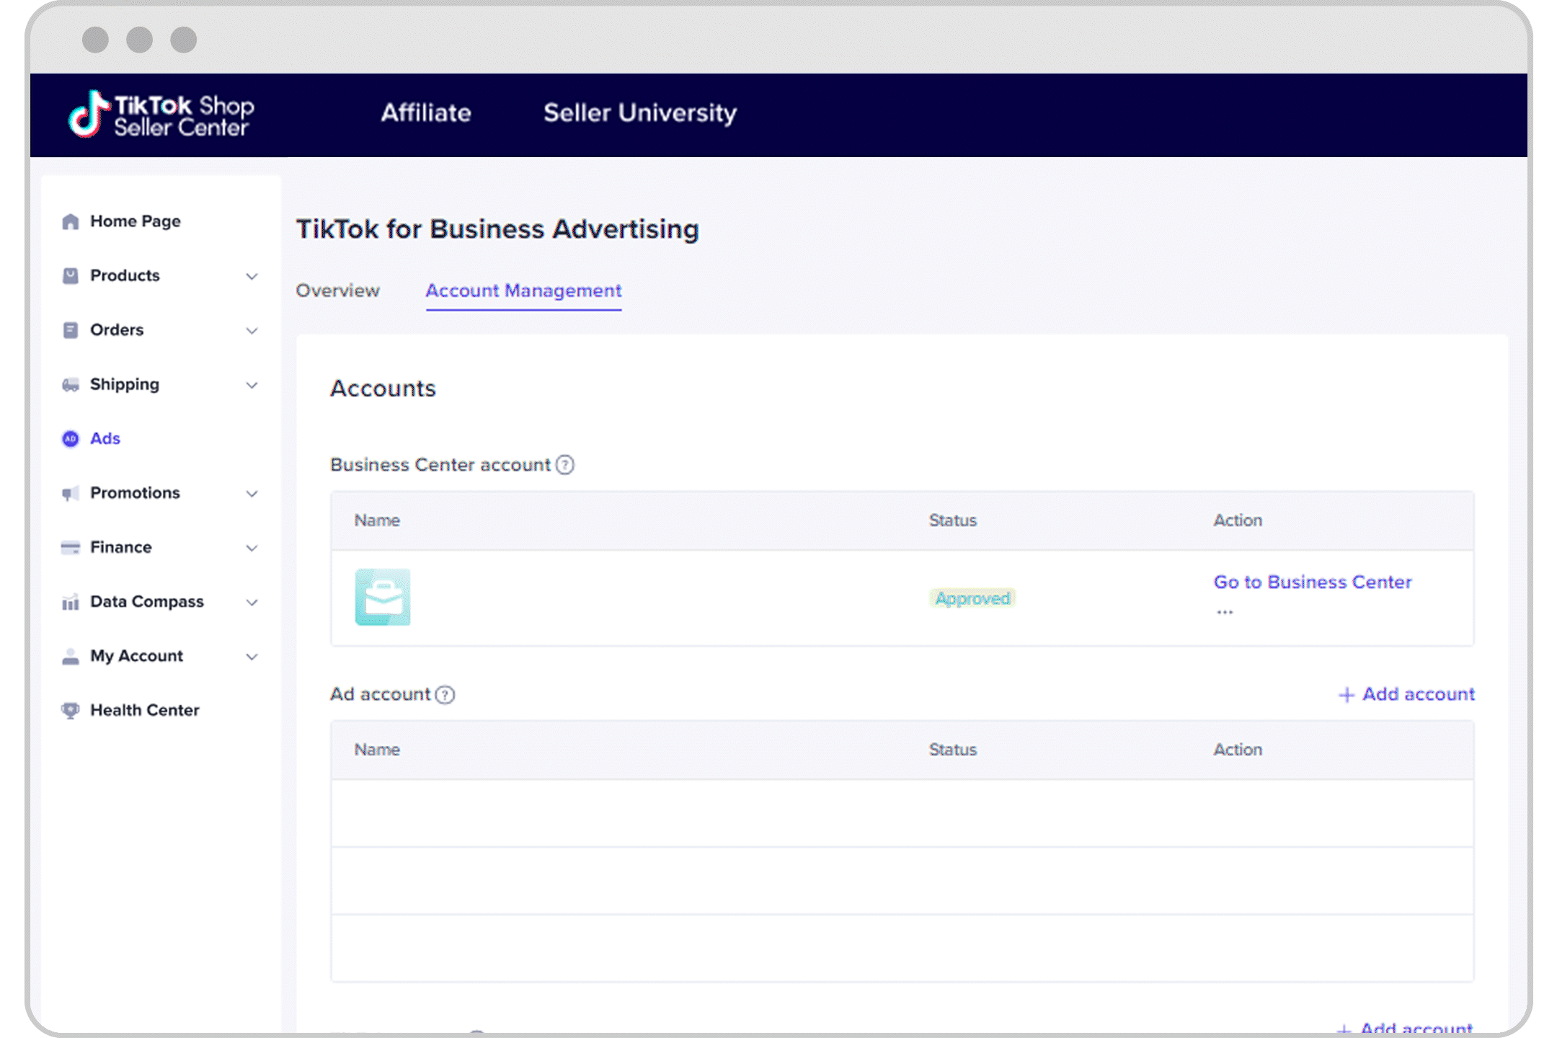Open the Affiliate top navigation item
This screenshot has width=1557, height=1038.
[x=425, y=113]
